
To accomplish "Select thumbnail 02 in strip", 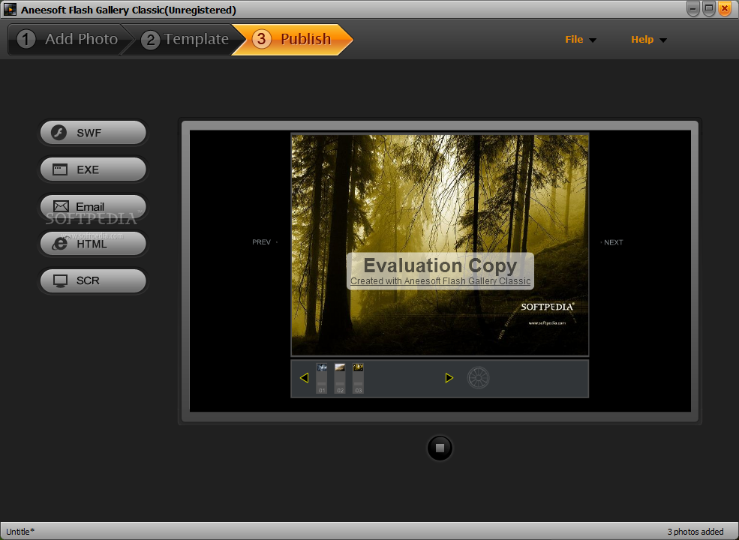I will click(340, 379).
